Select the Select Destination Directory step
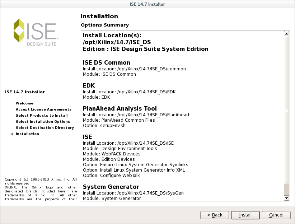 [45, 128]
